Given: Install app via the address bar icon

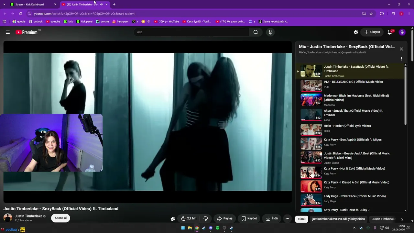Looking at the screenshot, I should tap(364, 14).
